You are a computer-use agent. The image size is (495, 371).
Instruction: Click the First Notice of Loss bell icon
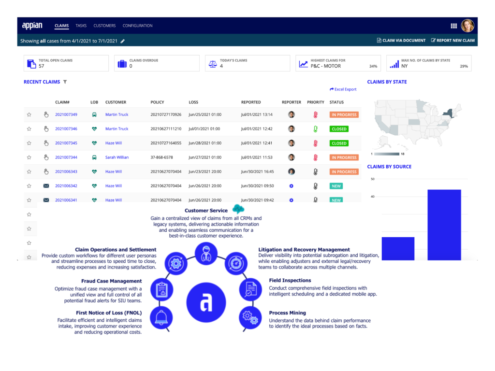[161, 318]
